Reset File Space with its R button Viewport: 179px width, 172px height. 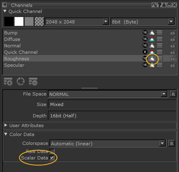(x=173, y=94)
